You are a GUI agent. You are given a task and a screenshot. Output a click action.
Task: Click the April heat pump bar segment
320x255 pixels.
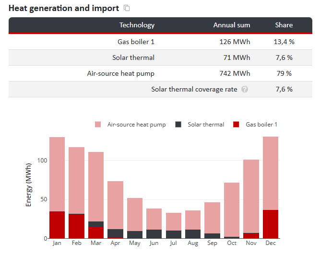pyautogui.click(x=115, y=205)
